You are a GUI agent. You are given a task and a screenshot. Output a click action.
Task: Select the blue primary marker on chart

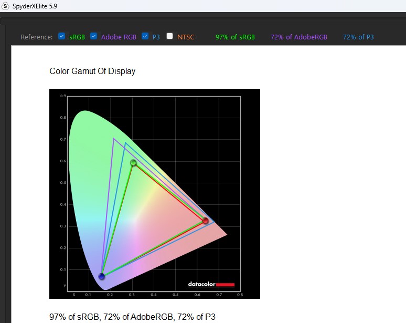[x=102, y=276]
